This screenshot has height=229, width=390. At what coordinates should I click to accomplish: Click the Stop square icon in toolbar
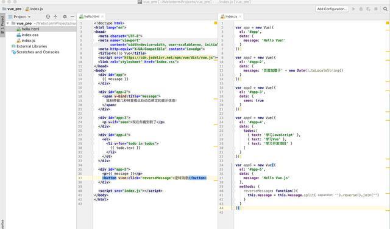pos(376,9)
